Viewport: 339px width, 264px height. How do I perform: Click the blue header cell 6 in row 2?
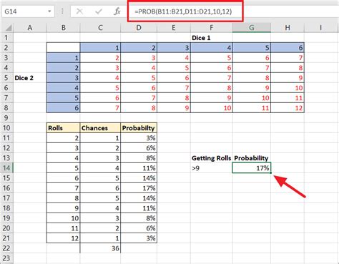(288, 48)
